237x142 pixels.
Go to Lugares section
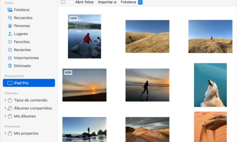tap(29, 34)
